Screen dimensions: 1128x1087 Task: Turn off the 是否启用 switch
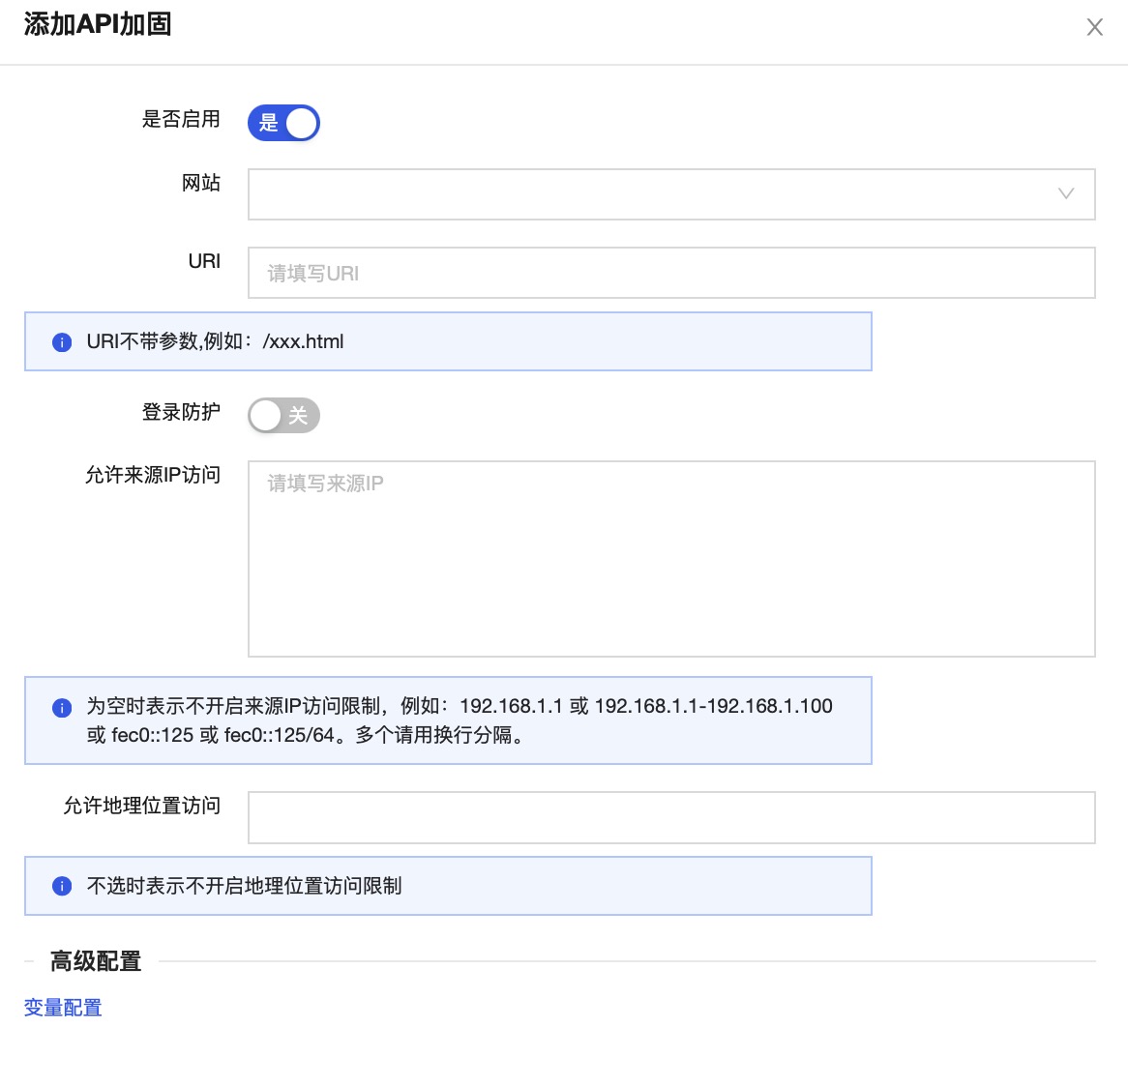click(283, 123)
